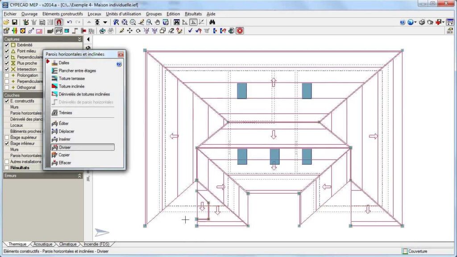Click the blue skylight rectangle on the roof

[x=242, y=91]
